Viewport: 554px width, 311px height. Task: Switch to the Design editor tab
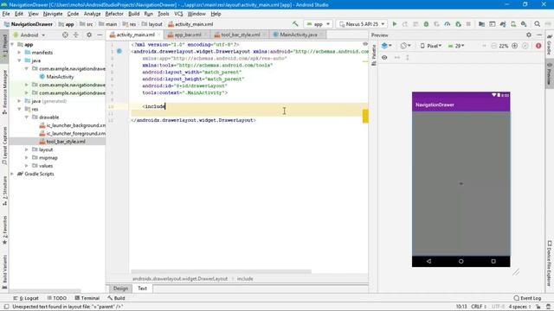pyautogui.click(x=120, y=289)
